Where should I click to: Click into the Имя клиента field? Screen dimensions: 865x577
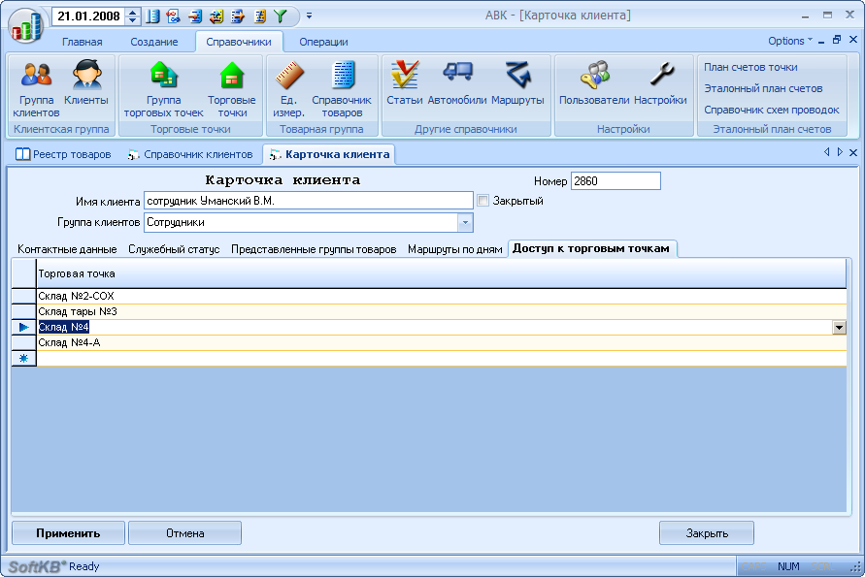[309, 201]
